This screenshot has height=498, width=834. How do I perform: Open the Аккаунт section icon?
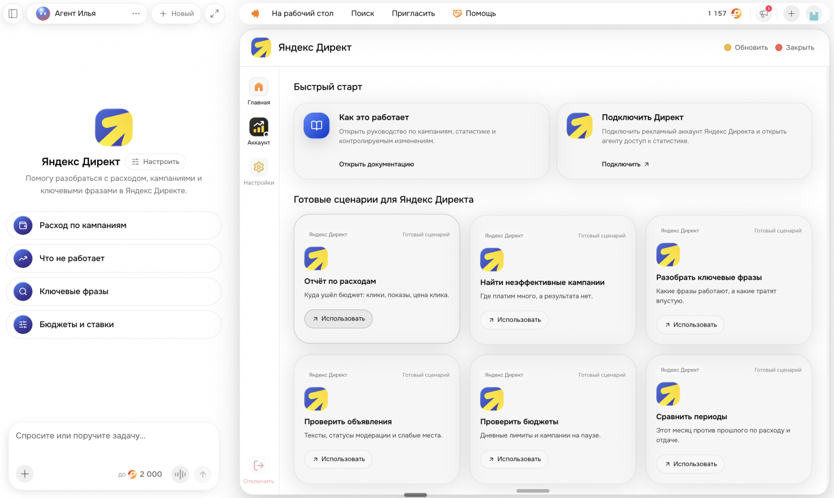pos(259,127)
